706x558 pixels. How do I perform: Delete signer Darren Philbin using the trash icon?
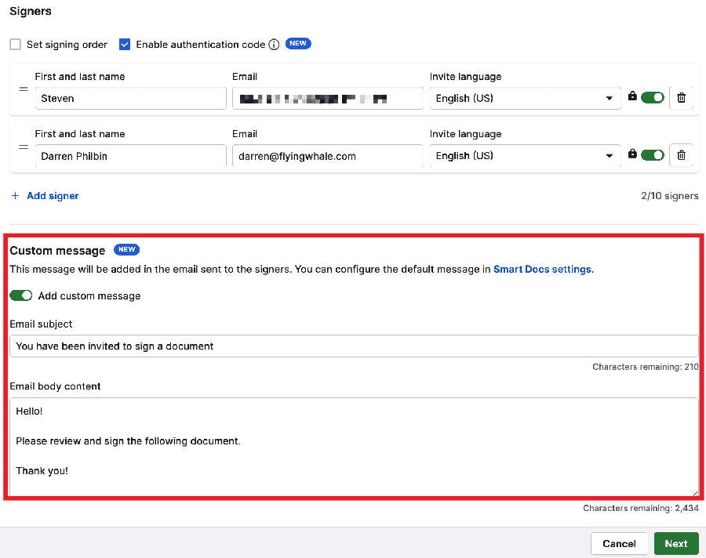click(x=681, y=154)
